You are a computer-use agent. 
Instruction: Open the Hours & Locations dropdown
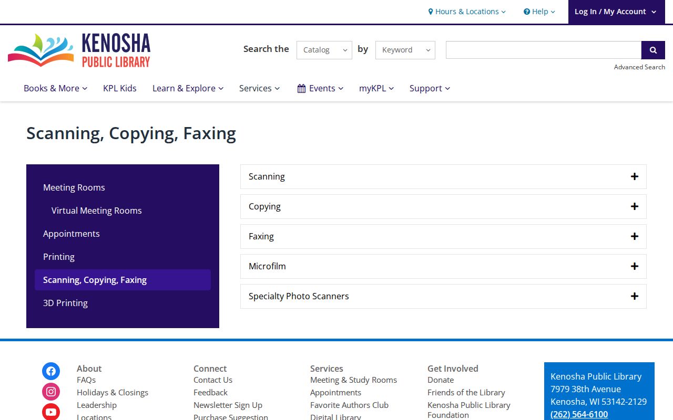coord(467,12)
